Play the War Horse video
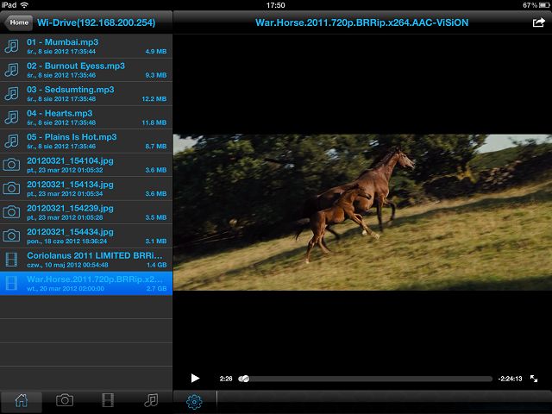The width and height of the screenshot is (552, 414). pyautogui.click(x=195, y=379)
